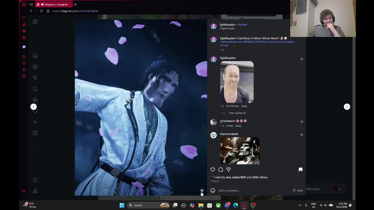Open clock showing 5:32 PM
Image resolution: width=374 pixels, height=210 pixels.
coord(341,205)
